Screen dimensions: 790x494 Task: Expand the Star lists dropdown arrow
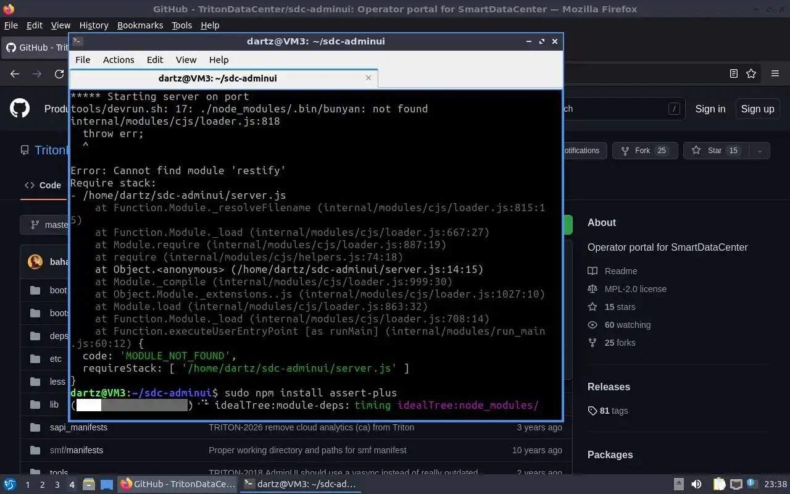pyautogui.click(x=760, y=151)
